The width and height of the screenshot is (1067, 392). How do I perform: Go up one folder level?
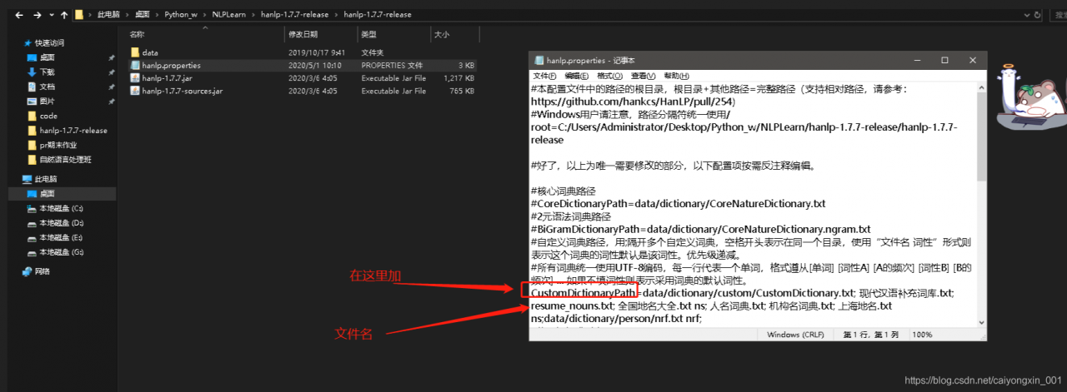click(64, 15)
